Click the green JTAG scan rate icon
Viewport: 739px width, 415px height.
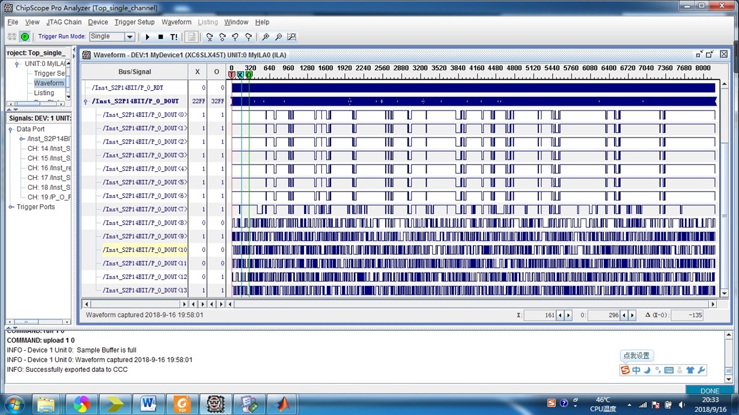click(25, 37)
